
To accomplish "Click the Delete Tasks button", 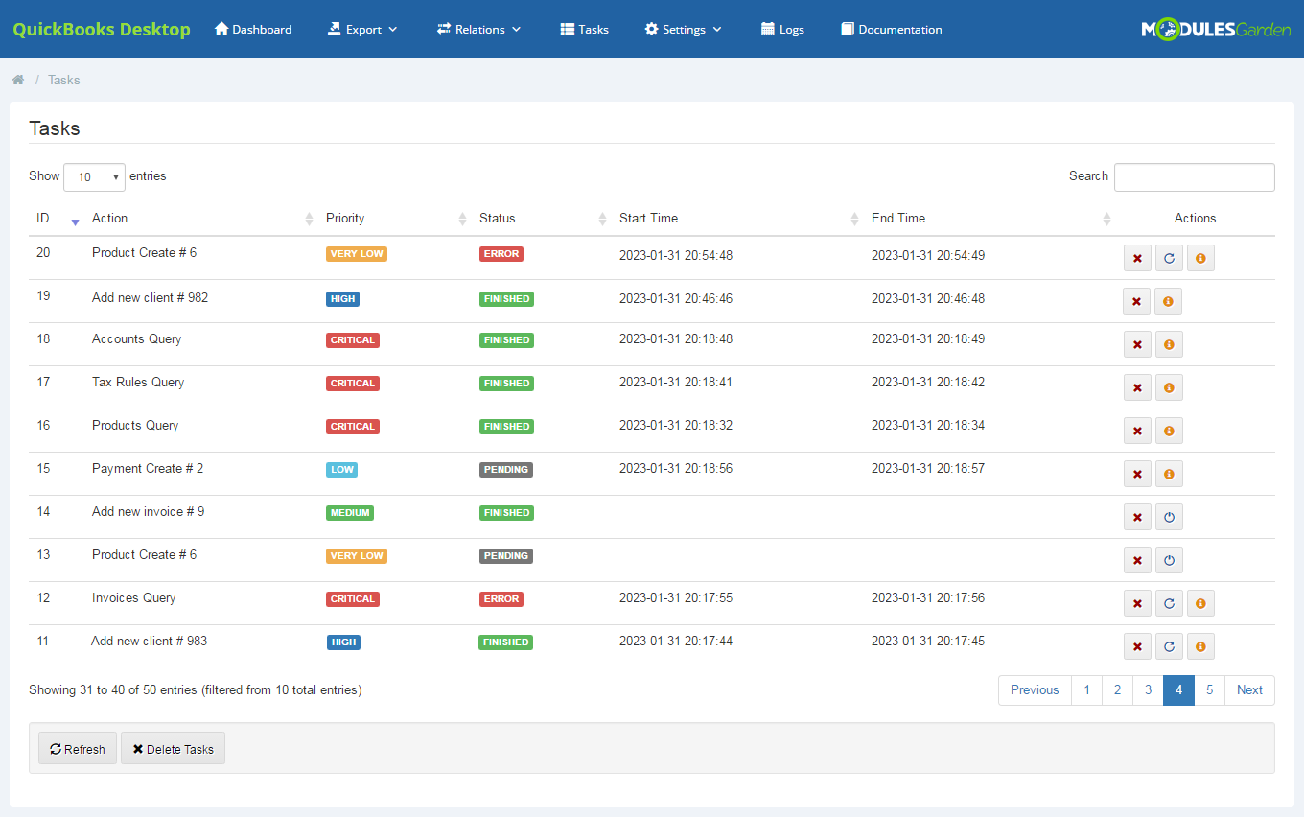I will point(173,748).
